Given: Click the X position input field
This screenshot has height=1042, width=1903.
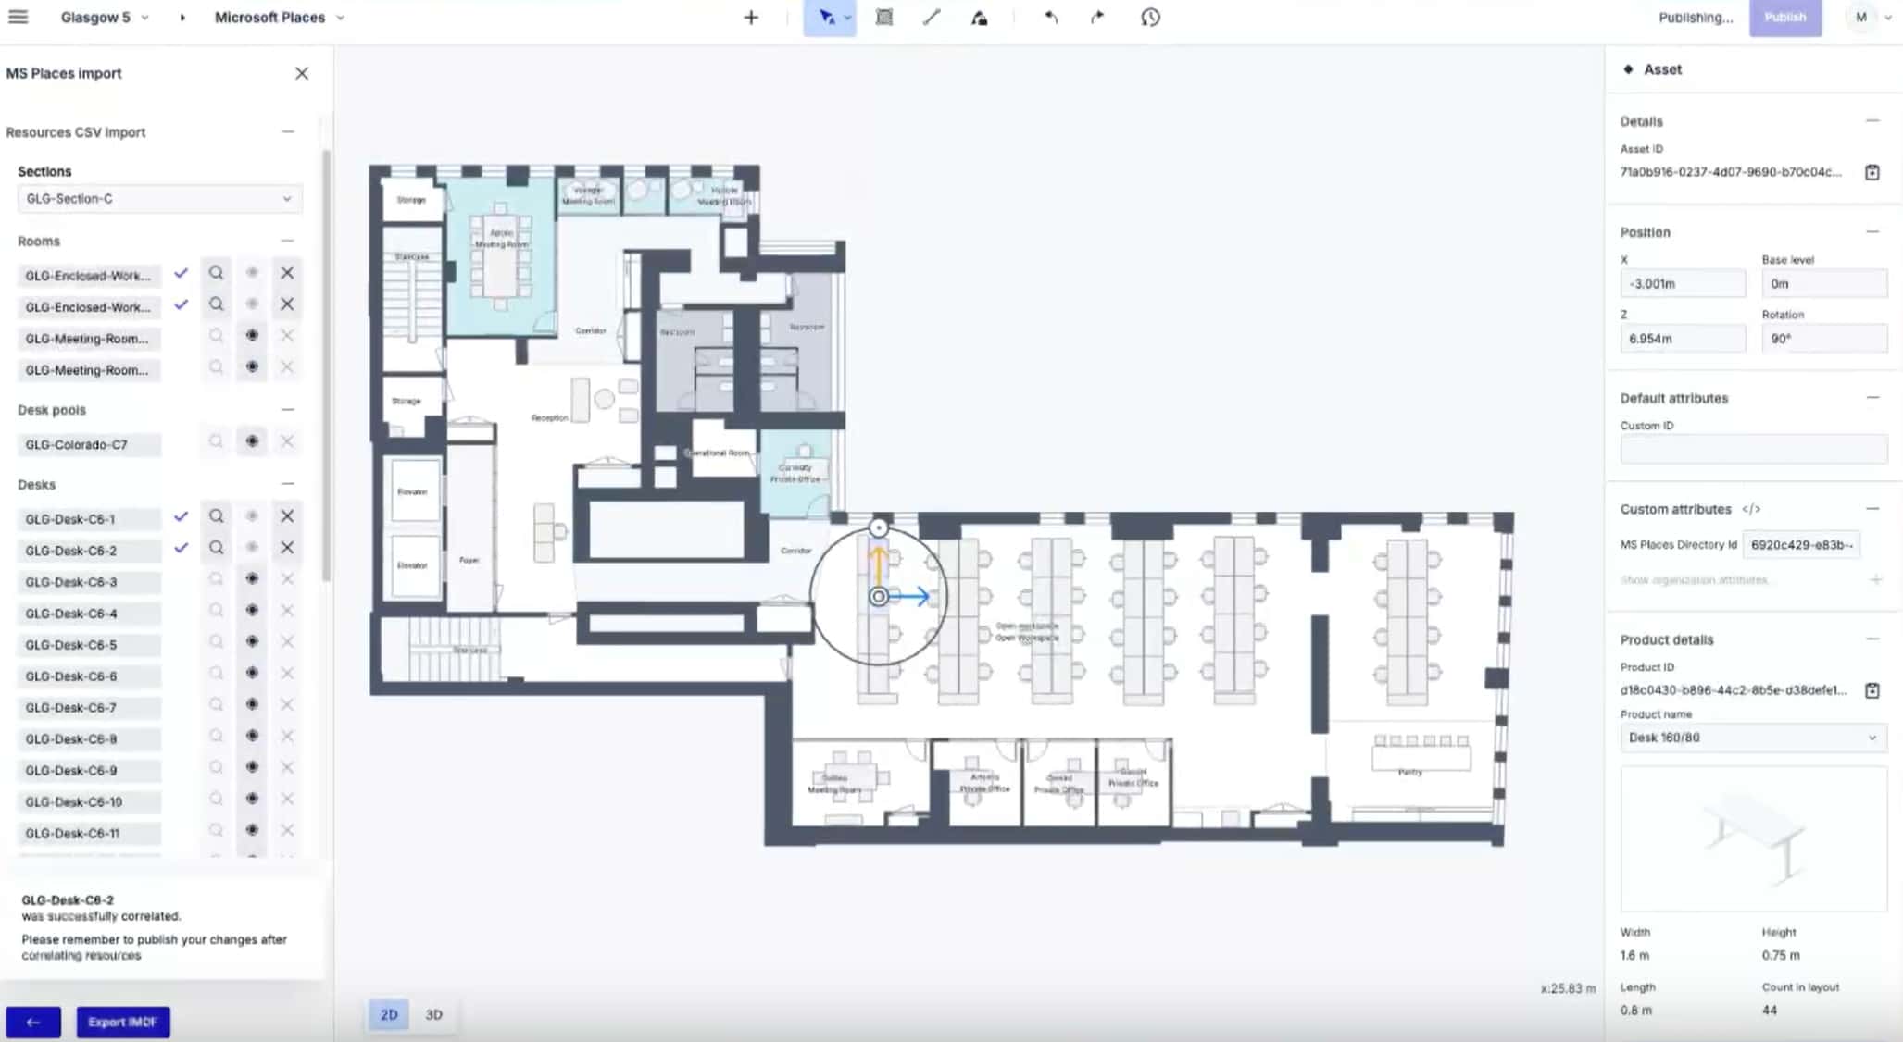Looking at the screenshot, I should [x=1683, y=284].
